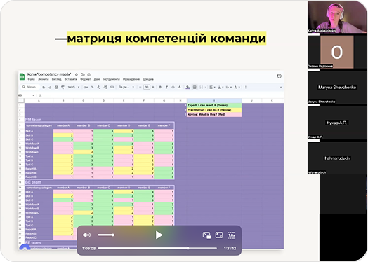
Task: Click the BE team heading cell
Action: (33, 182)
